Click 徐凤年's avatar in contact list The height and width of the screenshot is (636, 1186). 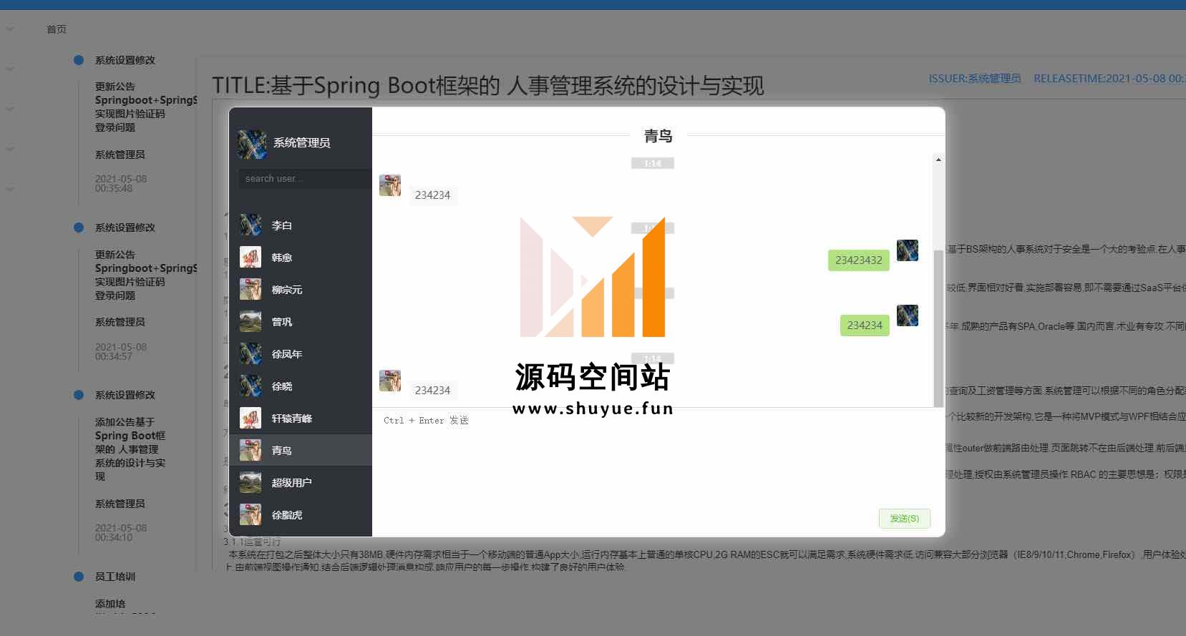click(251, 353)
